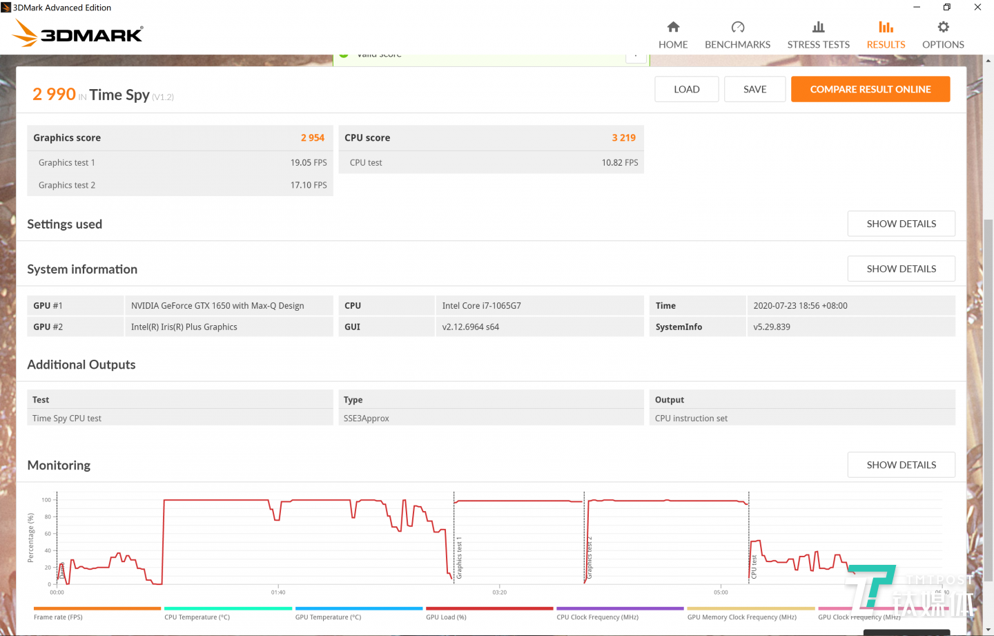Viewport: 994px width, 636px height.
Task: Go to the Home screen icon
Action: (x=673, y=27)
